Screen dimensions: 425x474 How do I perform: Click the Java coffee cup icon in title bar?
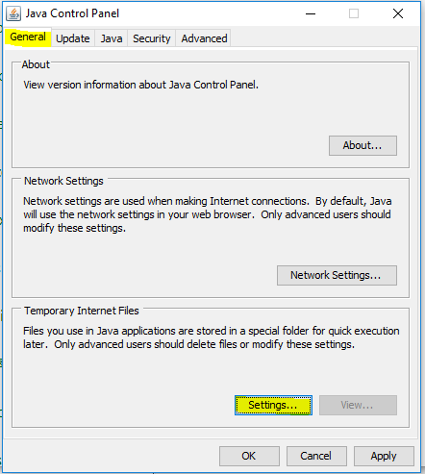tap(13, 13)
